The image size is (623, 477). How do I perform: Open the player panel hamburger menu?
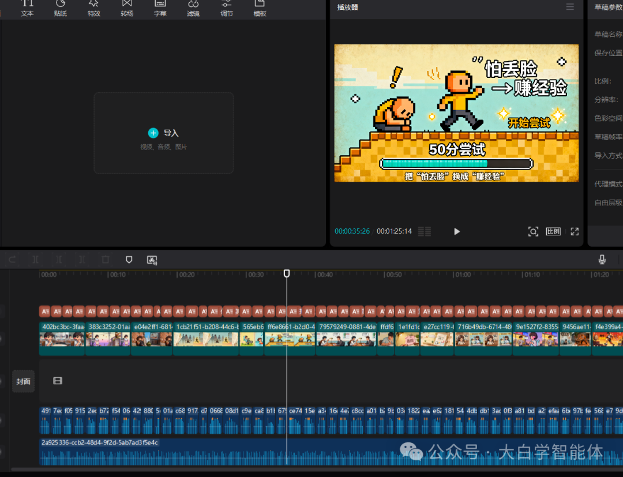(x=570, y=7)
